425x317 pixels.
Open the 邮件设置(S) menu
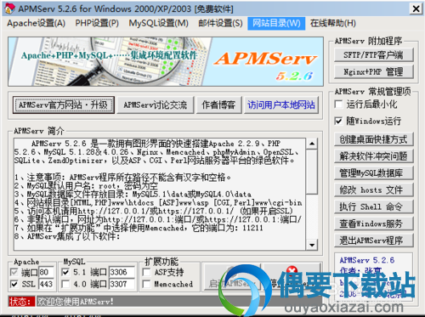click(220, 23)
